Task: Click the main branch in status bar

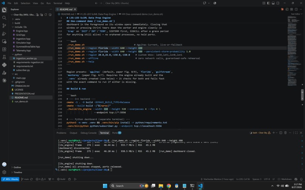Action: (x=25, y=179)
